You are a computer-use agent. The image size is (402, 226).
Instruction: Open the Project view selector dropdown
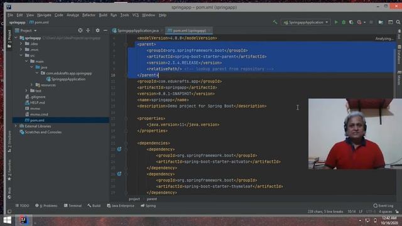point(26,31)
